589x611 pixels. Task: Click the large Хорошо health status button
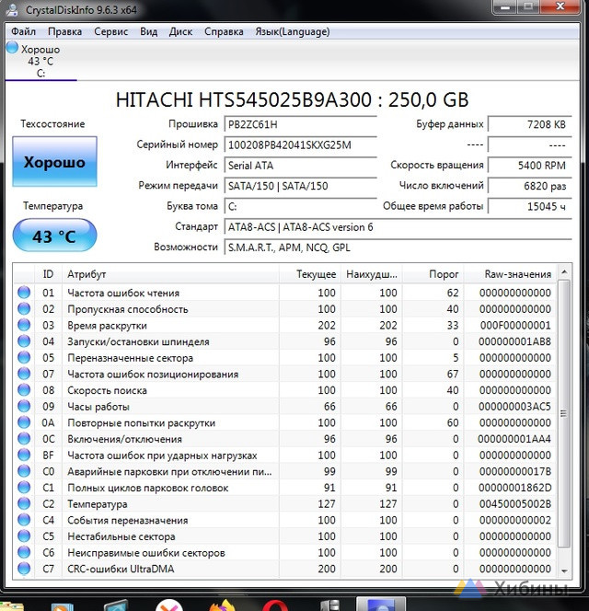[x=54, y=161]
